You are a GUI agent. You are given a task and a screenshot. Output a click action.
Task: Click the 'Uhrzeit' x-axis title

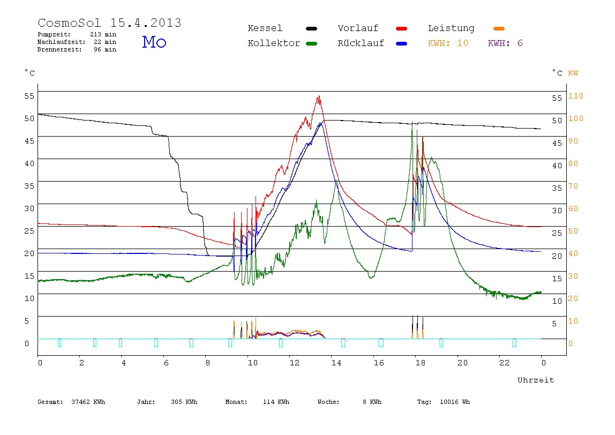[536, 380]
